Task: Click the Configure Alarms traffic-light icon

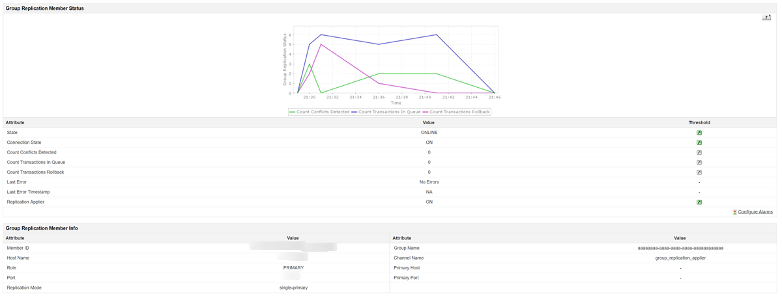Action: 734,212
